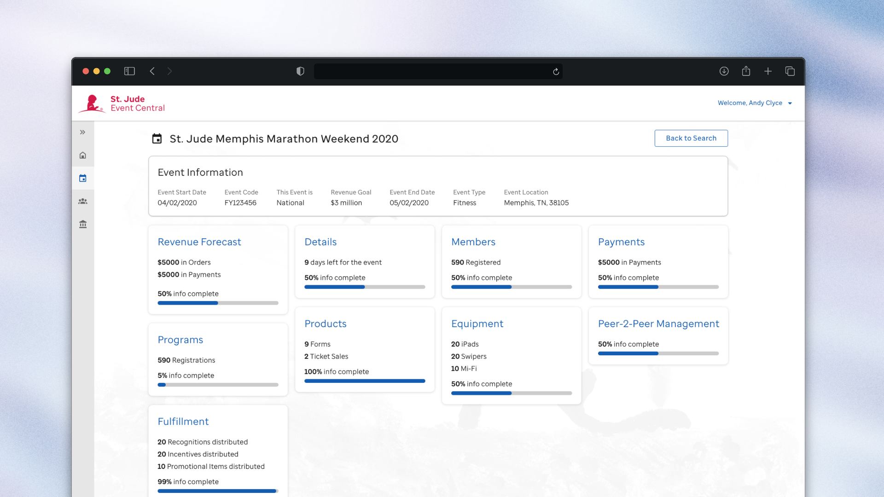Show the browser tab overview

(x=790, y=71)
